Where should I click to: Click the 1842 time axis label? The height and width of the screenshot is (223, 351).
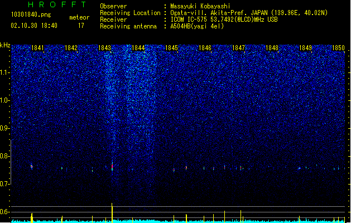[x=71, y=48]
